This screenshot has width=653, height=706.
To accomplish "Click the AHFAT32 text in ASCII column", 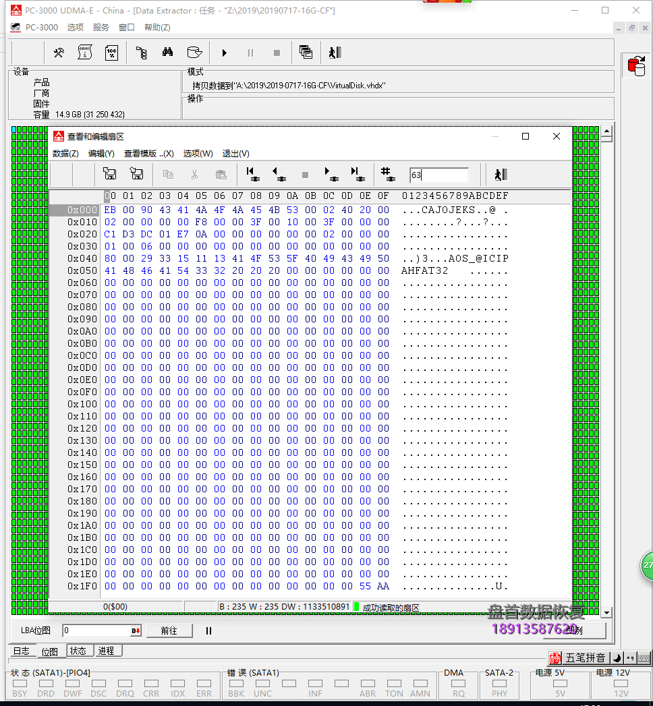I will tap(425, 270).
